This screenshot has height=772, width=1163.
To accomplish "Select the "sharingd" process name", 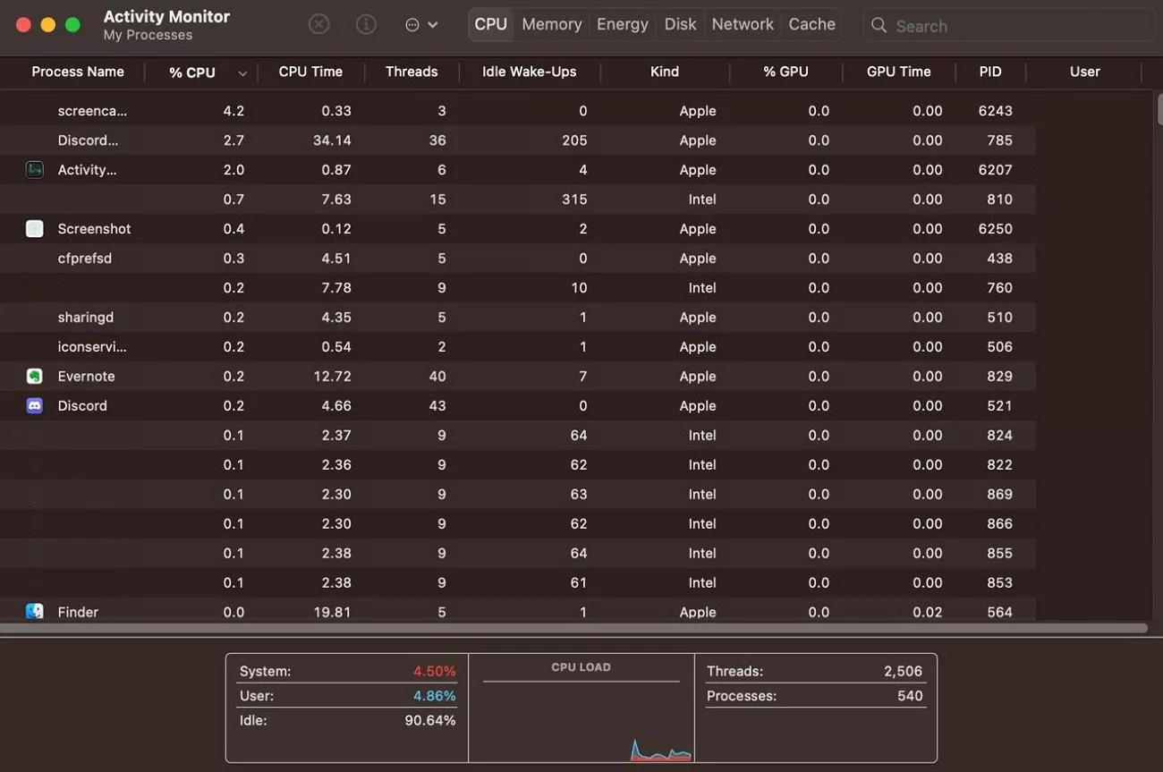I will click(x=85, y=318).
